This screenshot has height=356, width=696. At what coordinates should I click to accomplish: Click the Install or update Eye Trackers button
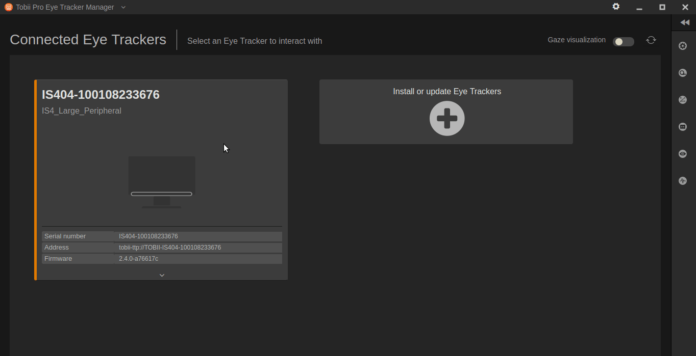446,92
